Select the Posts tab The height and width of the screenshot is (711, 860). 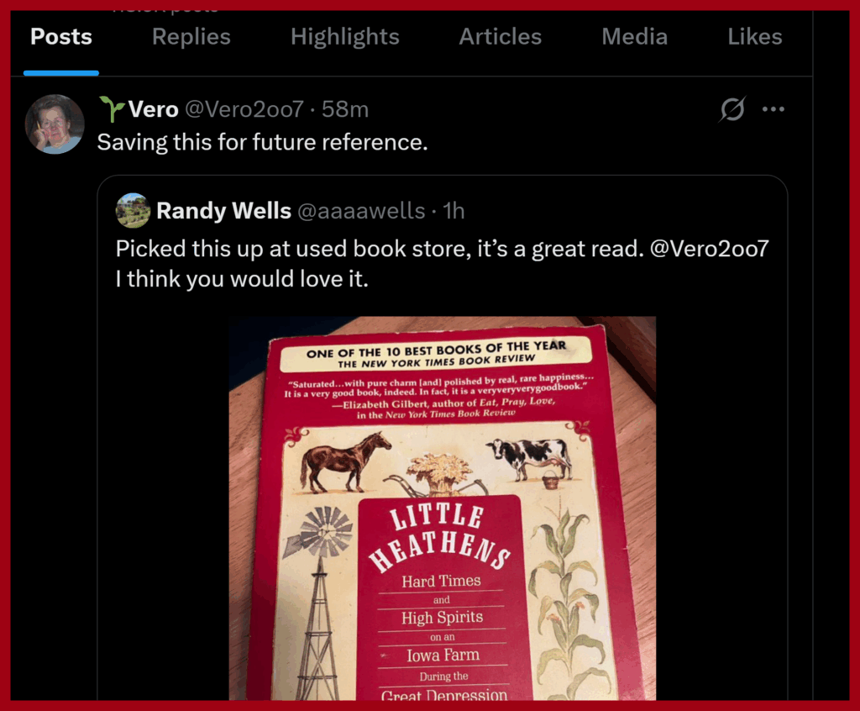pyautogui.click(x=60, y=37)
